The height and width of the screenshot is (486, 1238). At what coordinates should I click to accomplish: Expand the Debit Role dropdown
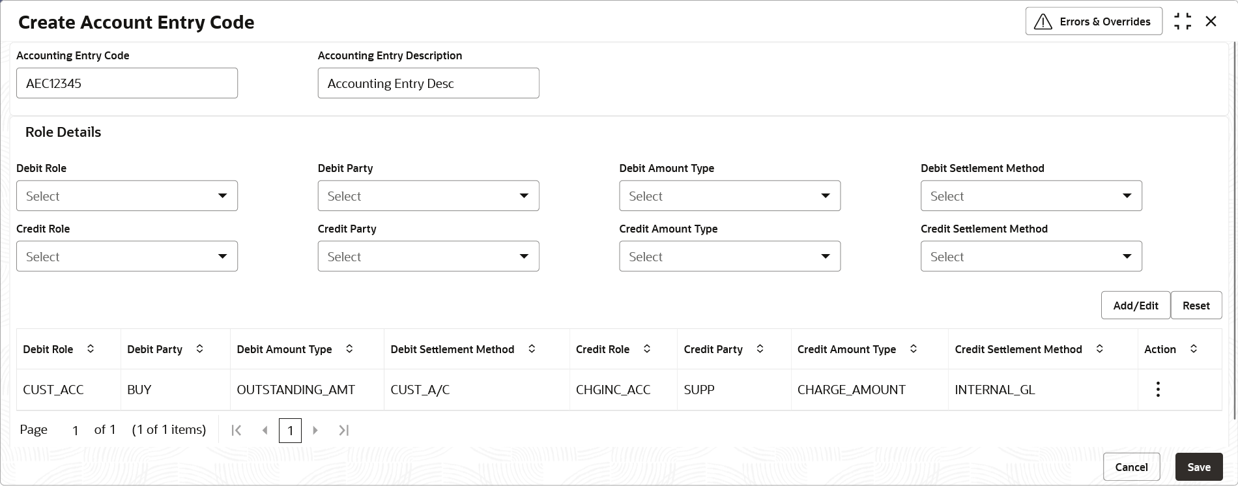[127, 195]
